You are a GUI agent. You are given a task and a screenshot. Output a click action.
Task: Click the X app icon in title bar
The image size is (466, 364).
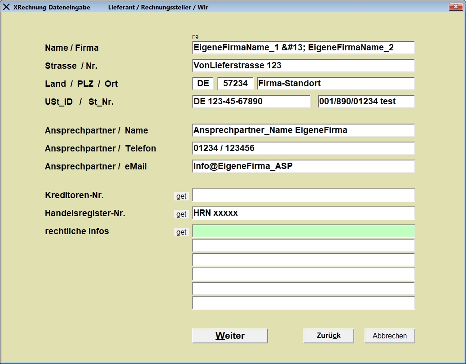(6, 7)
